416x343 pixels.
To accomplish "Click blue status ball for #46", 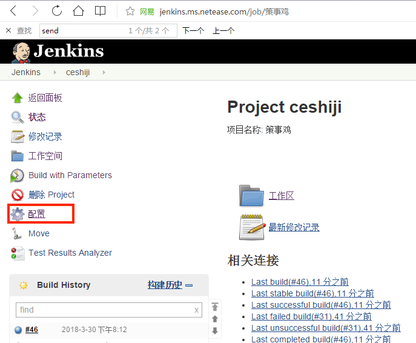I will pyautogui.click(x=18, y=330).
